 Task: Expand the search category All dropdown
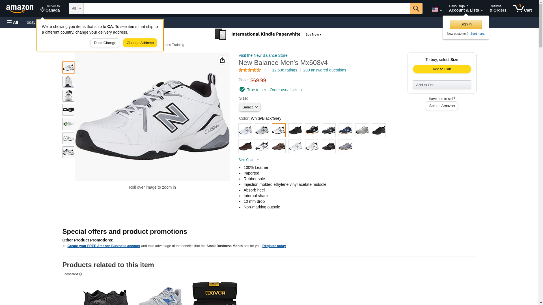tap(76, 8)
